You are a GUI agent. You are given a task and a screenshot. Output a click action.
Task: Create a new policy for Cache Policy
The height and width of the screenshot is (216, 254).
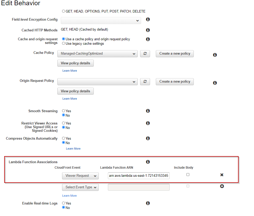tap(174, 54)
